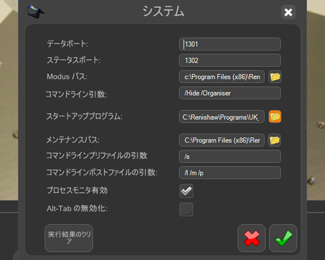Browse for the スタートアッププログラム file
This screenshot has width=325, height=260.
click(275, 117)
